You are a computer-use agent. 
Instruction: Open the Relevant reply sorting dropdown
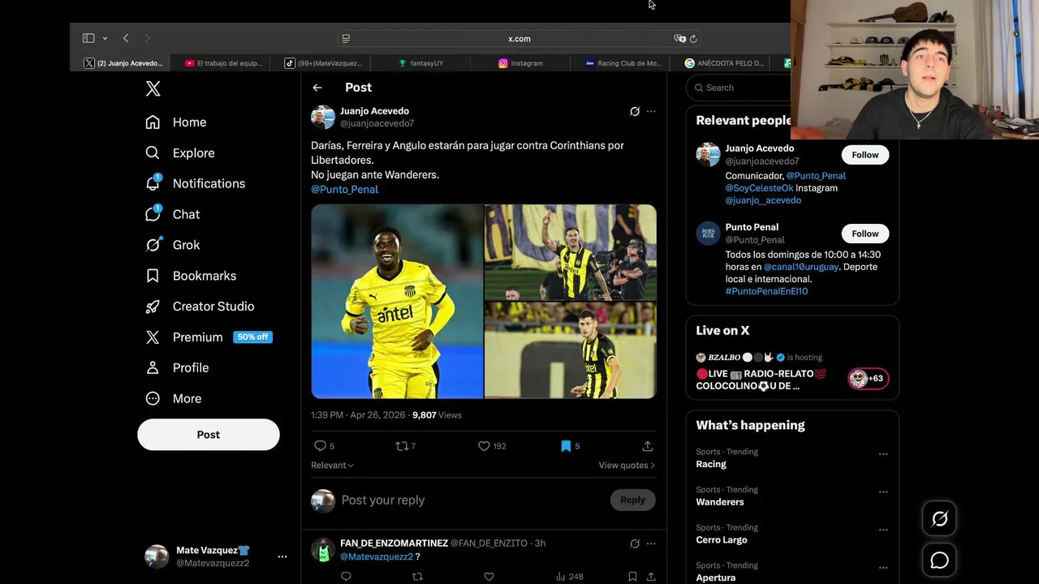(332, 466)
